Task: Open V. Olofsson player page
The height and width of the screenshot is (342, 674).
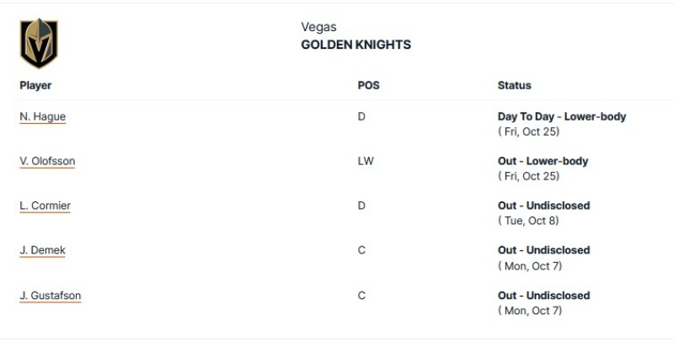Action: pos(47,161)
